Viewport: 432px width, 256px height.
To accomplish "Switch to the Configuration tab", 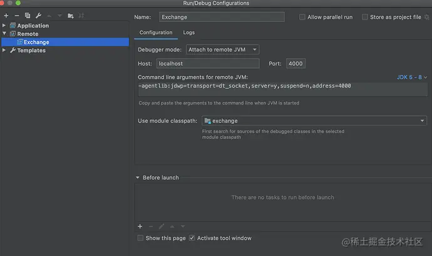I will click(156, 33).
